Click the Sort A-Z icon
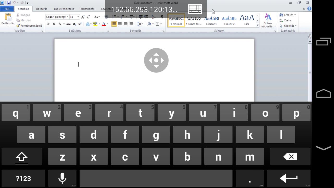This screenshot has height=188, width=334. [x=154, y=17]
